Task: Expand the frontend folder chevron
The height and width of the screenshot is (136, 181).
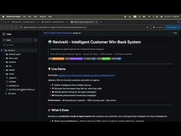Action: pyautogui.click(x=4, y=62)
